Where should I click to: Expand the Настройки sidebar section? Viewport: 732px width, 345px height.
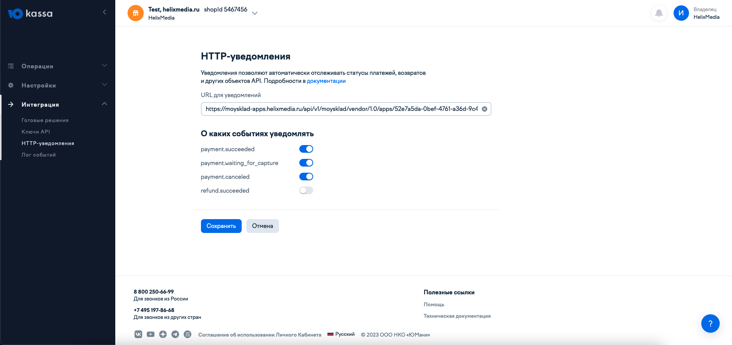[x=58, y=85]
